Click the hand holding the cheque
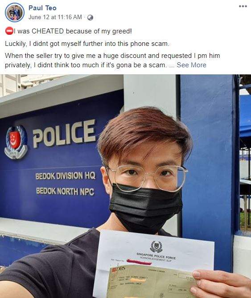 click(x=221, y=284)
